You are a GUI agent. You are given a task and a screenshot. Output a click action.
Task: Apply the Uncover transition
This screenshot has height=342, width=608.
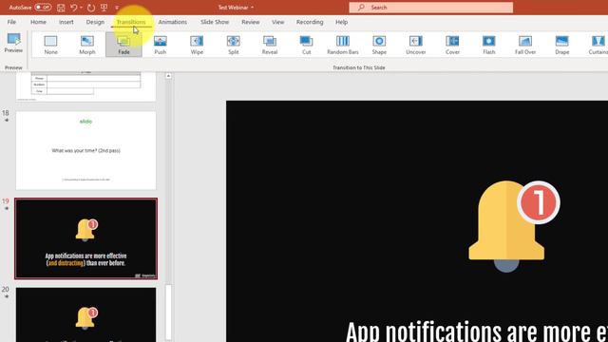click(x=416, y=45)
